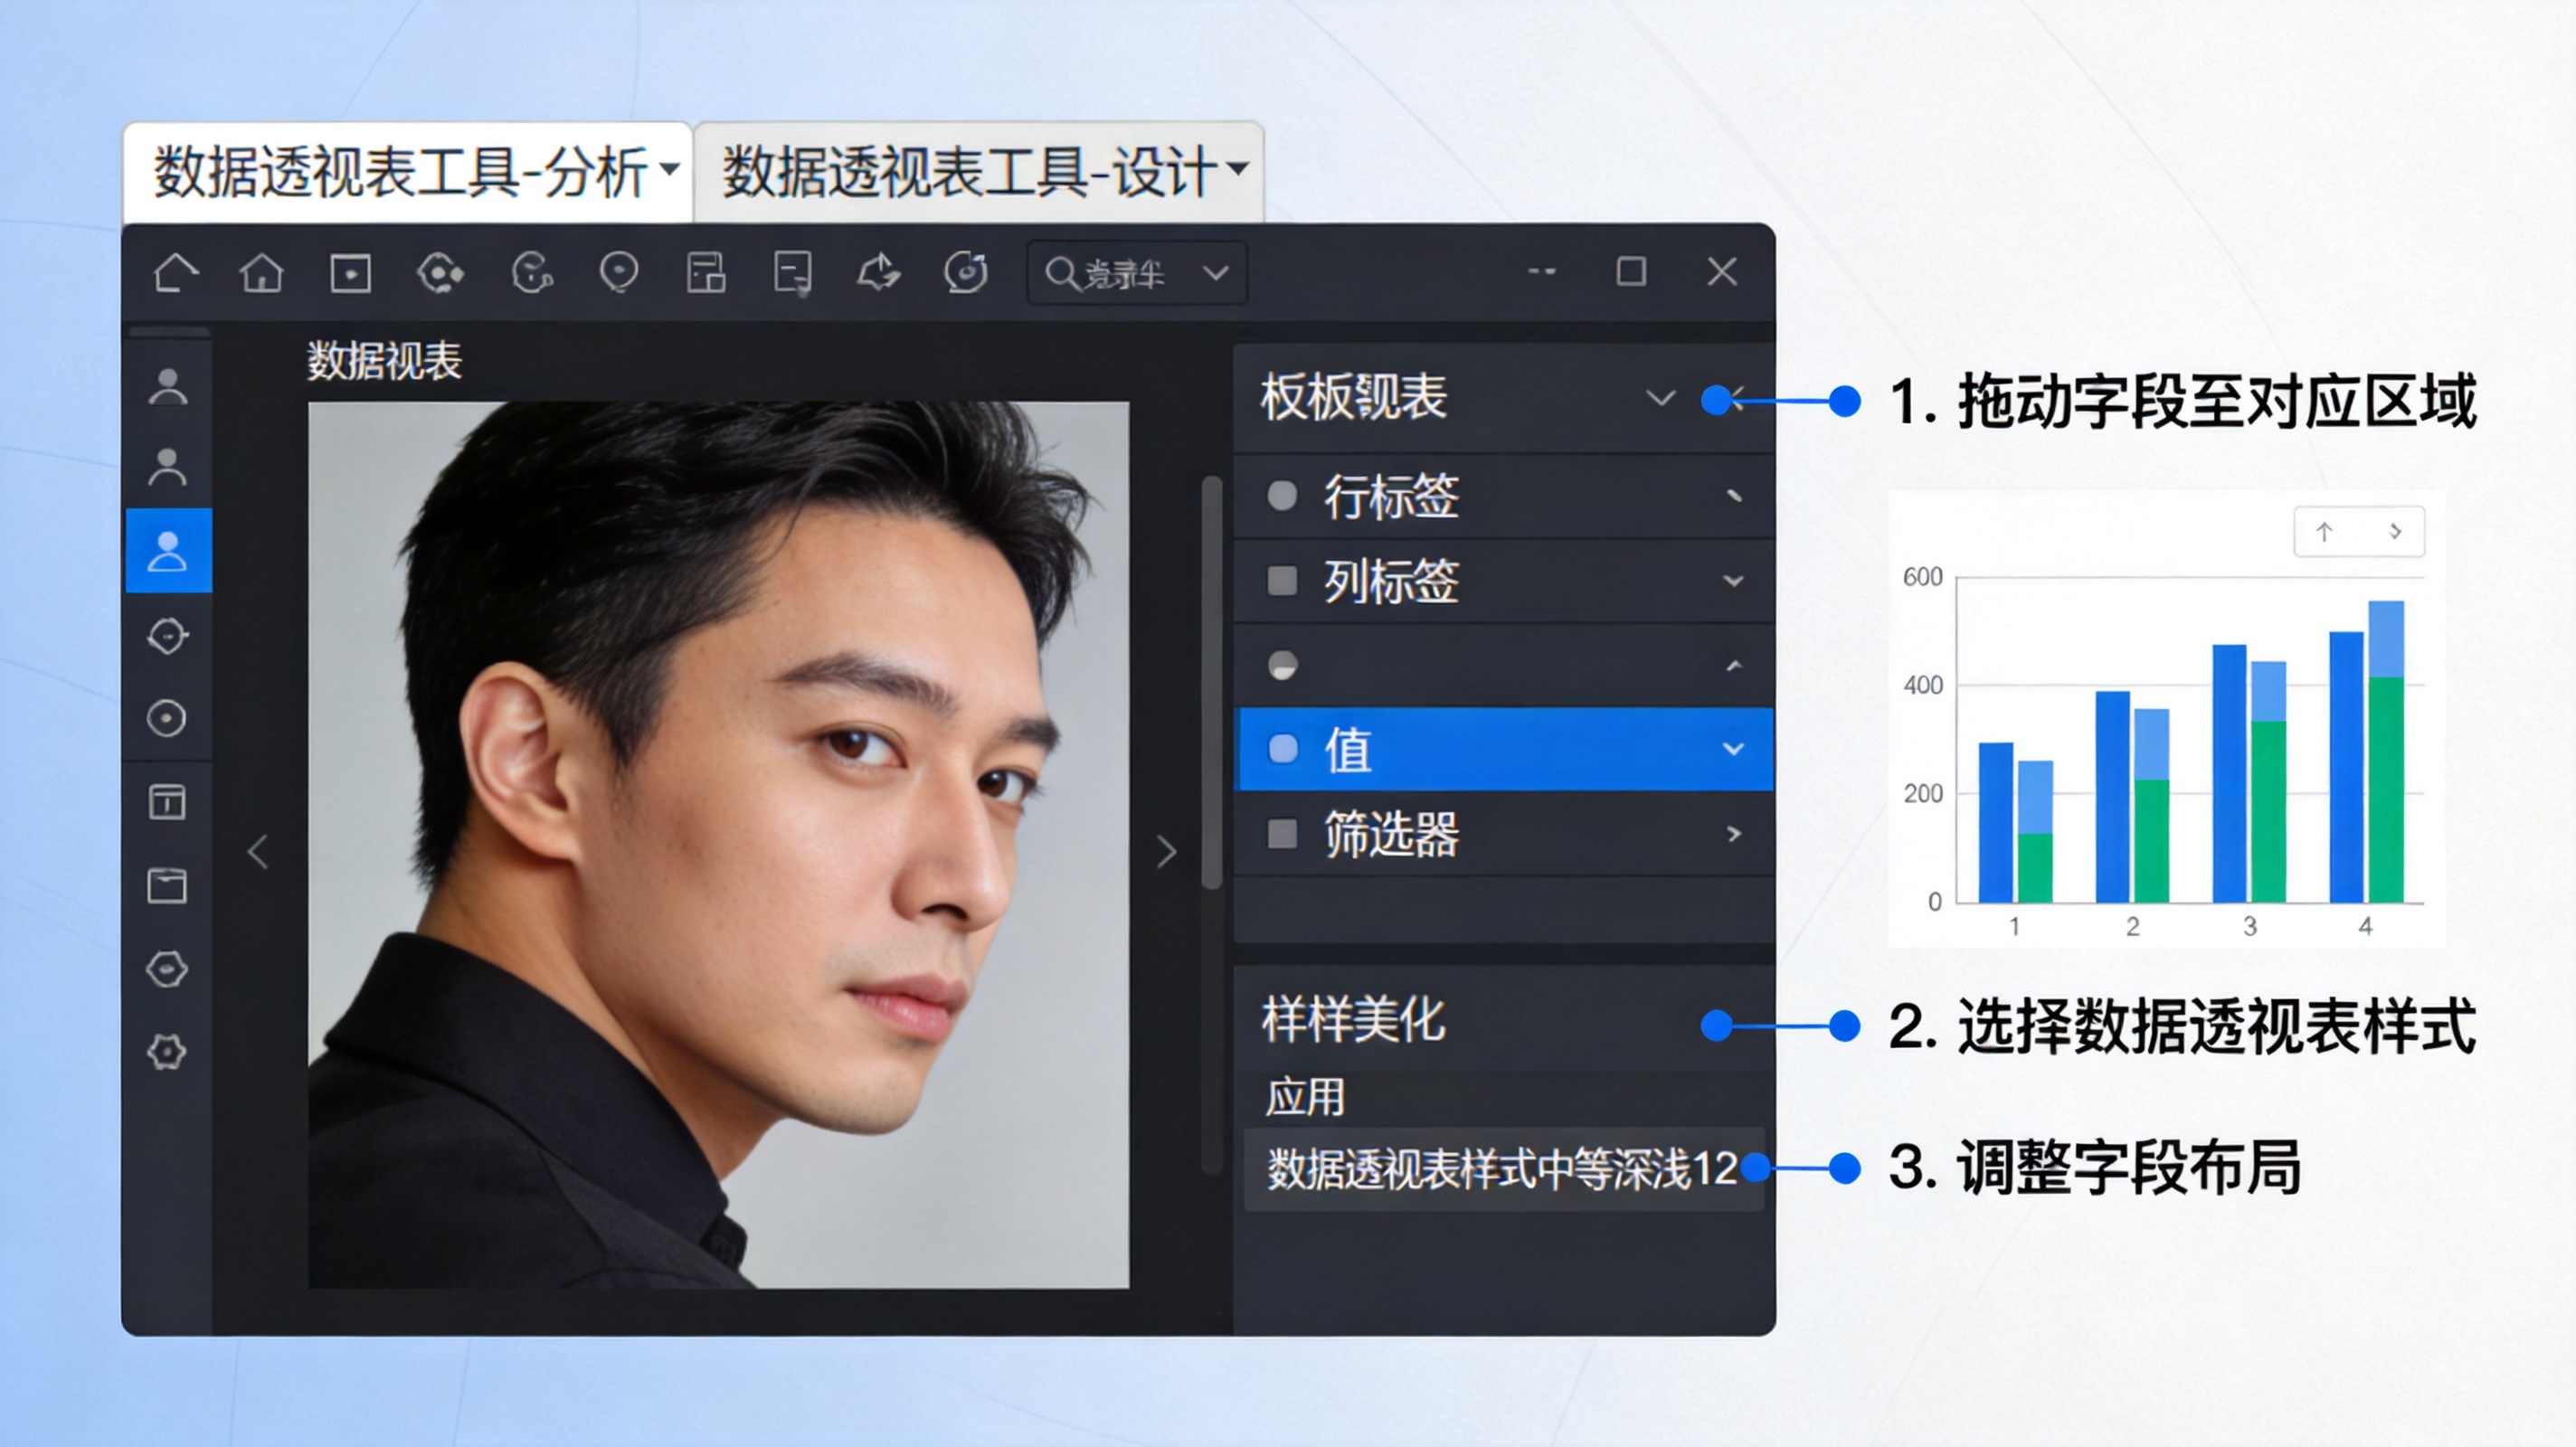Click the search magnifier in the search box
2576x1447 pixels.
[x=1060, y=272]
